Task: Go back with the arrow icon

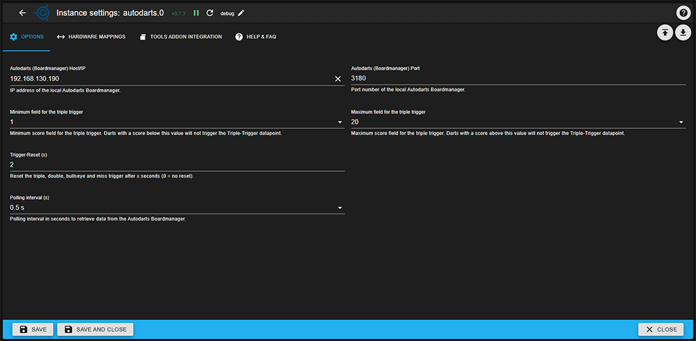Action: pyautogui.click(x=23, y=13)
